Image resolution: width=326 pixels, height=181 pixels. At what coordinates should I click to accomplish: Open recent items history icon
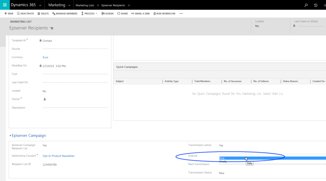316,5
